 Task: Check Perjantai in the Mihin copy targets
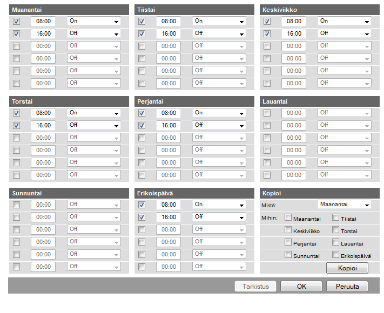tap(288, 242)
